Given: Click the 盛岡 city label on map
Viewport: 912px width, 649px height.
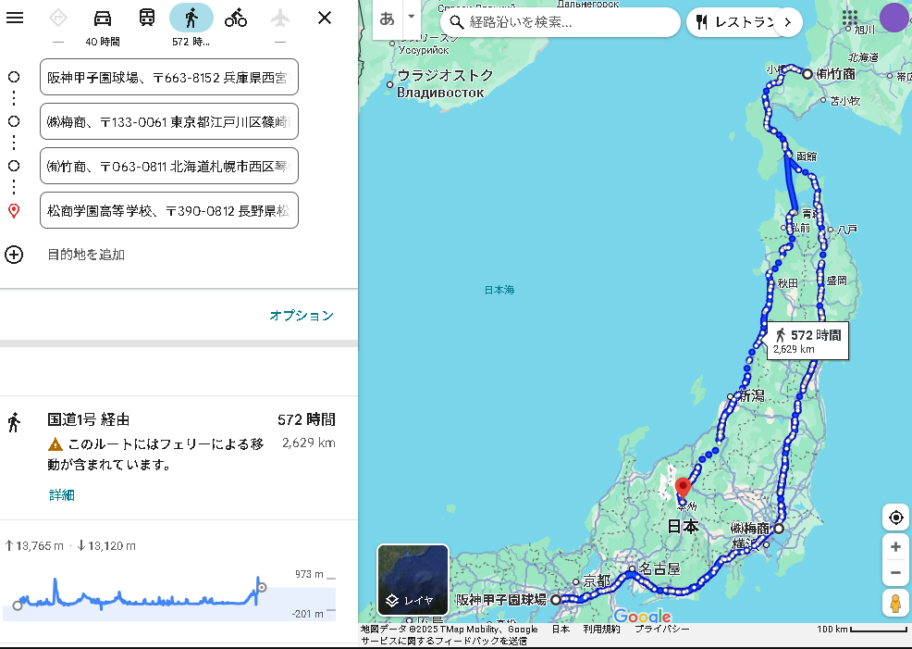Looking at the screenshot, I should pos(836,281).
